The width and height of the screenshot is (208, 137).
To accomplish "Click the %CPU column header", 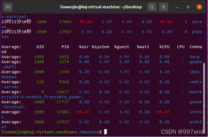I will [x=164, y=47].
